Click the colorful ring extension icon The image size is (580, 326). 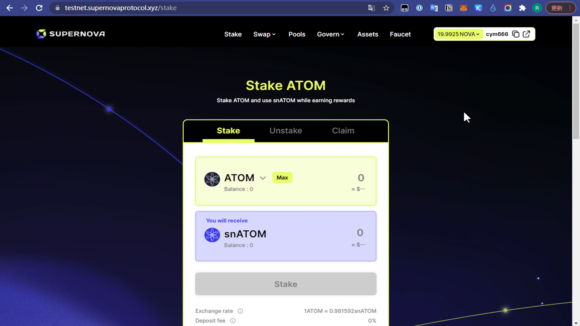tap(508, 8)
